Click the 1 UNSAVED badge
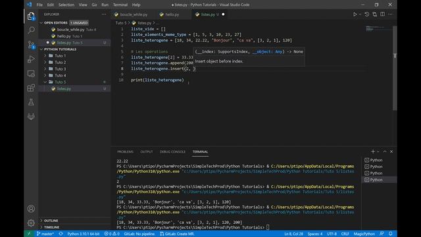 coord(79,23)
